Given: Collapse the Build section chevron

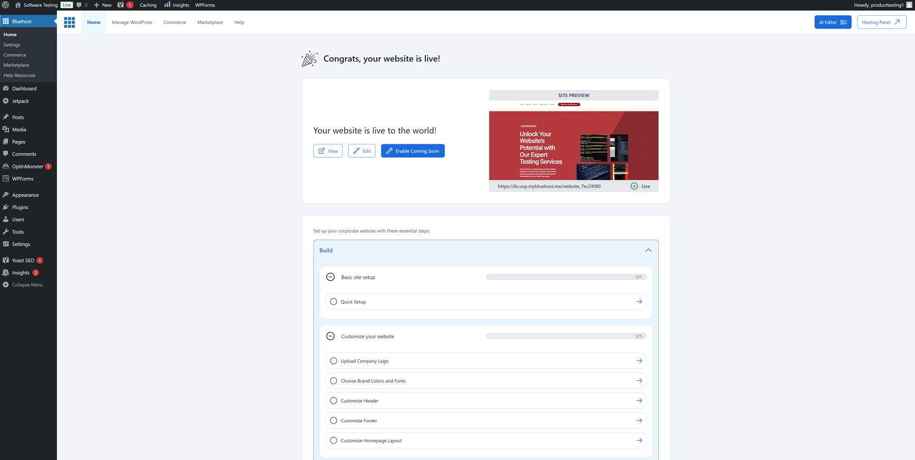Looking at the screenshot, I should [648, 250].
